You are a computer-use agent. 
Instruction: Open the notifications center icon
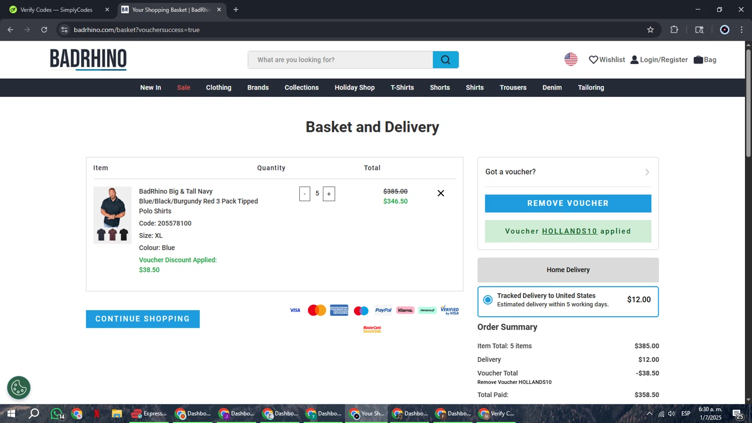tap(737, 414)
